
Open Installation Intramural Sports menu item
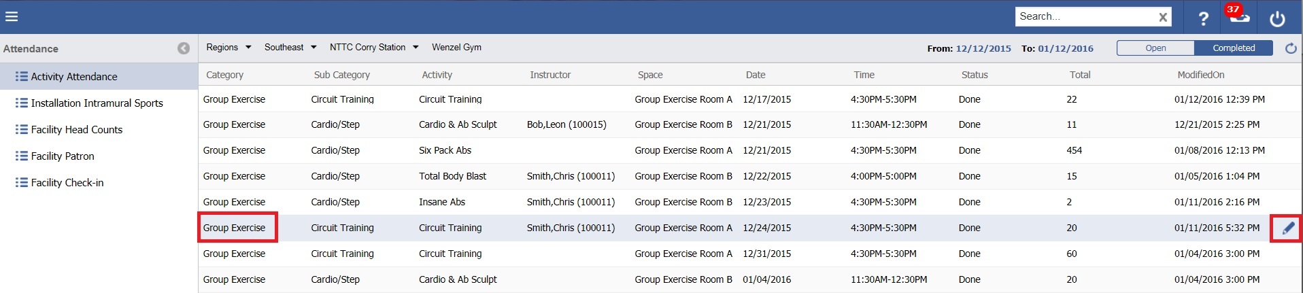click(x=97, y=103)
